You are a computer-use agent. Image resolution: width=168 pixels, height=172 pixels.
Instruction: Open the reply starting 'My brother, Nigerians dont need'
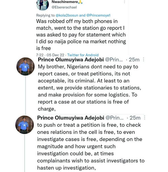coord(89,88)
